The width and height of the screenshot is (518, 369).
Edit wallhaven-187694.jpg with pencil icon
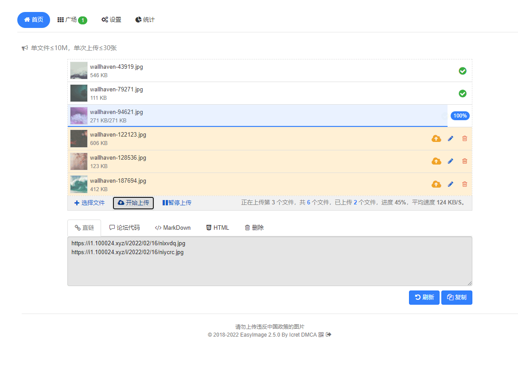point(451,184)
